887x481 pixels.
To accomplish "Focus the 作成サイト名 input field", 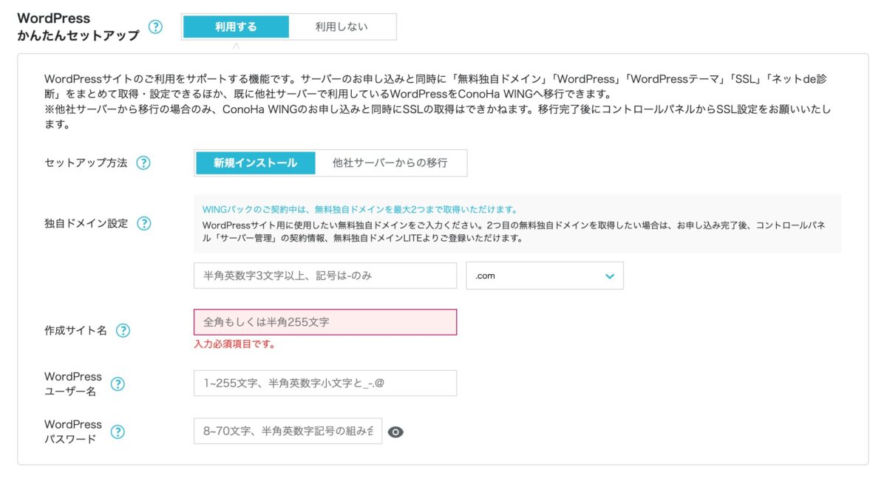I will [325, 322].
